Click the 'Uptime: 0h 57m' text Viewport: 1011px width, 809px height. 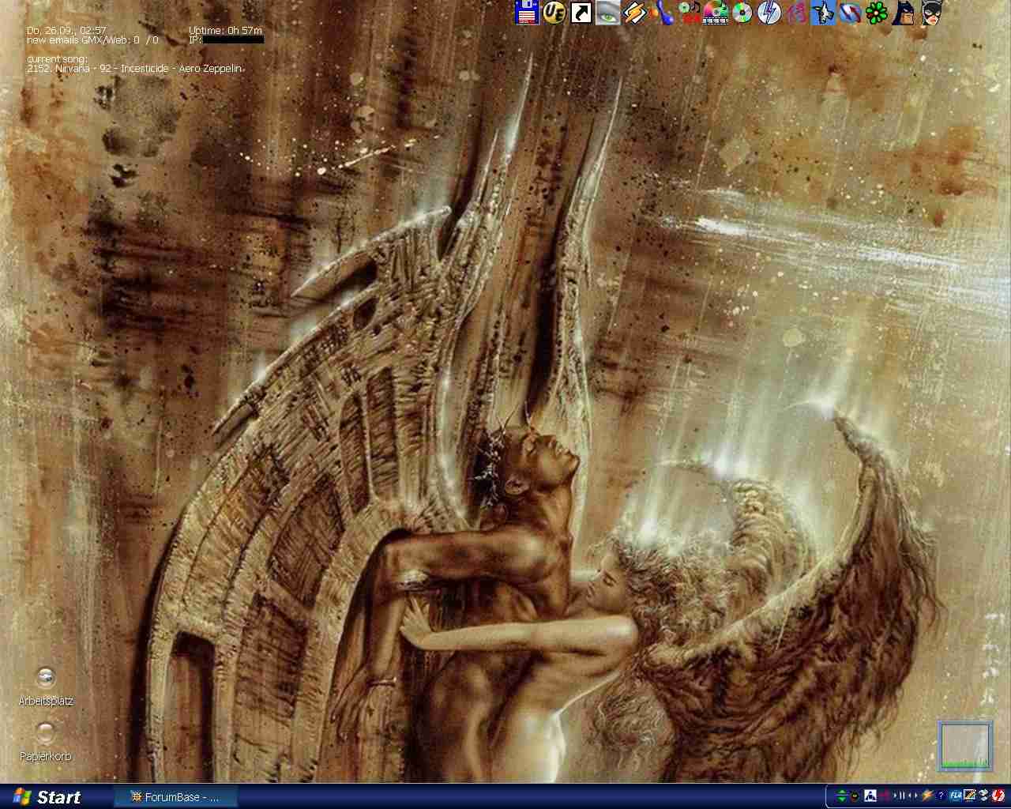pos(225,31)
